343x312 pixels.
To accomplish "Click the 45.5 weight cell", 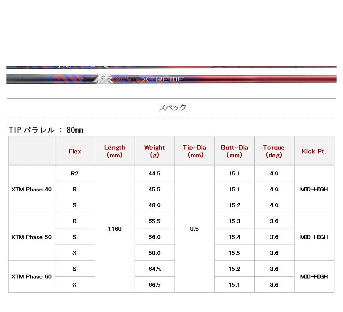I will pos(155,190).
